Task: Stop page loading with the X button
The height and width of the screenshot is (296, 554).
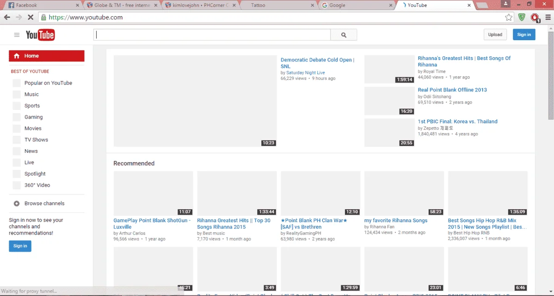Action: [30, 17]
